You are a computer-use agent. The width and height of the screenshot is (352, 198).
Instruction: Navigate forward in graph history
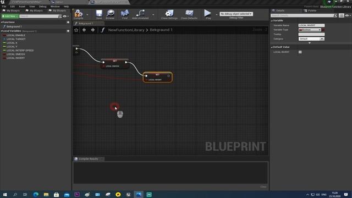(92, 30)
